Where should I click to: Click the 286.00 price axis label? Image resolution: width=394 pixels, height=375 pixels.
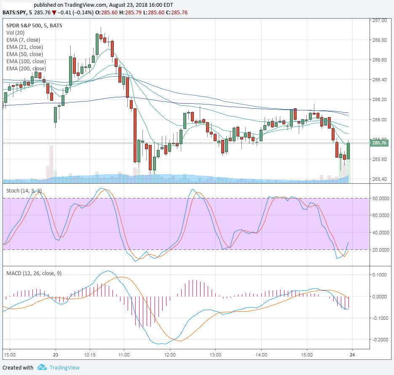[379, 120]
